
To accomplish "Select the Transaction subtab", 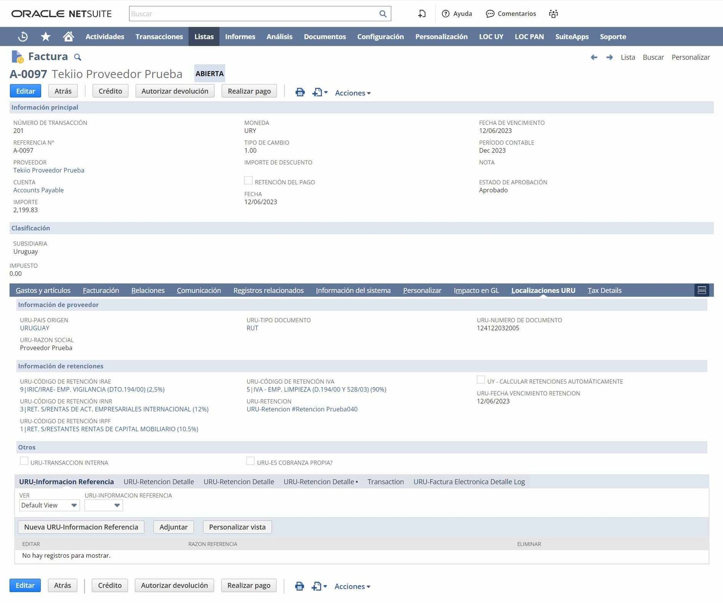I will pyautogui.click(x=385, y=482).
